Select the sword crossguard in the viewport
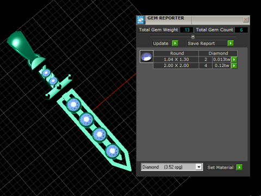The width and height of the screenshot is (261, 196). coord(59,87)
